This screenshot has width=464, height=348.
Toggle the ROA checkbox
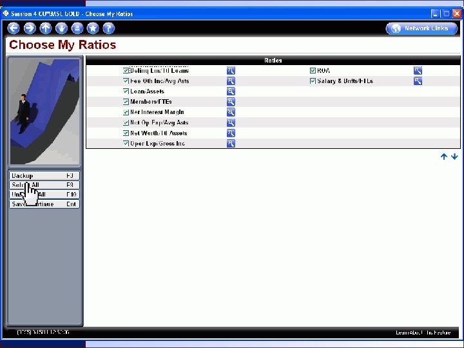click(313, 71)
